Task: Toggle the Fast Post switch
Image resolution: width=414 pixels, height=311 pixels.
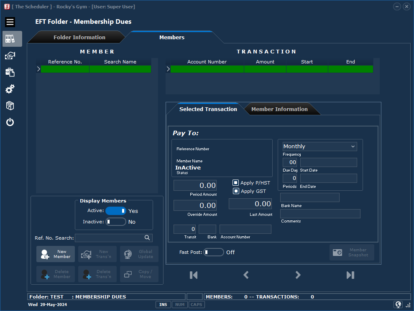Action: tap(214, 252)
